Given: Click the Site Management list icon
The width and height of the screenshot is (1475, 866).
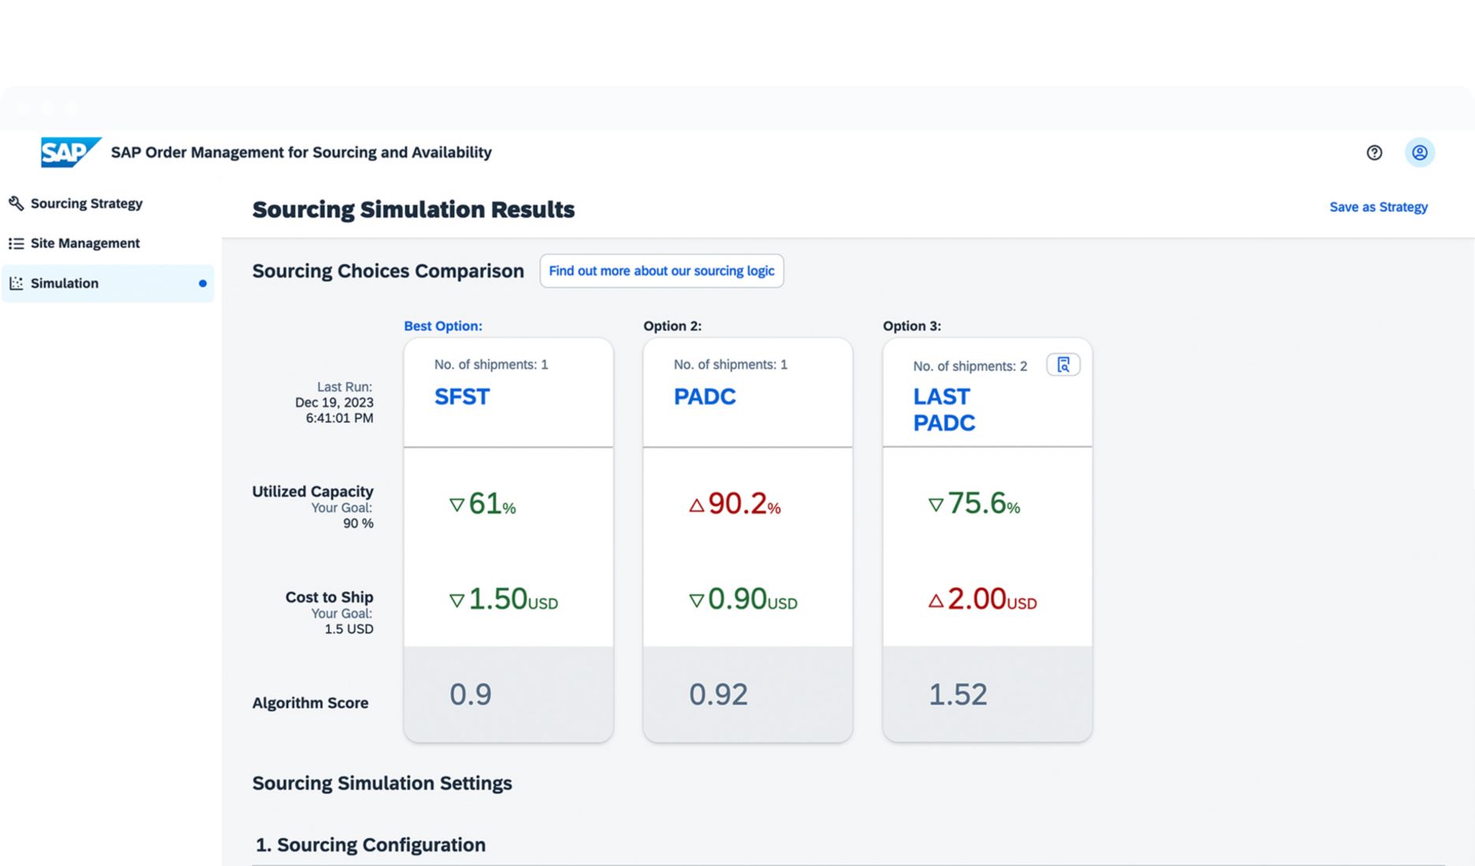Looking at the screenshot, I should point(16,244).
